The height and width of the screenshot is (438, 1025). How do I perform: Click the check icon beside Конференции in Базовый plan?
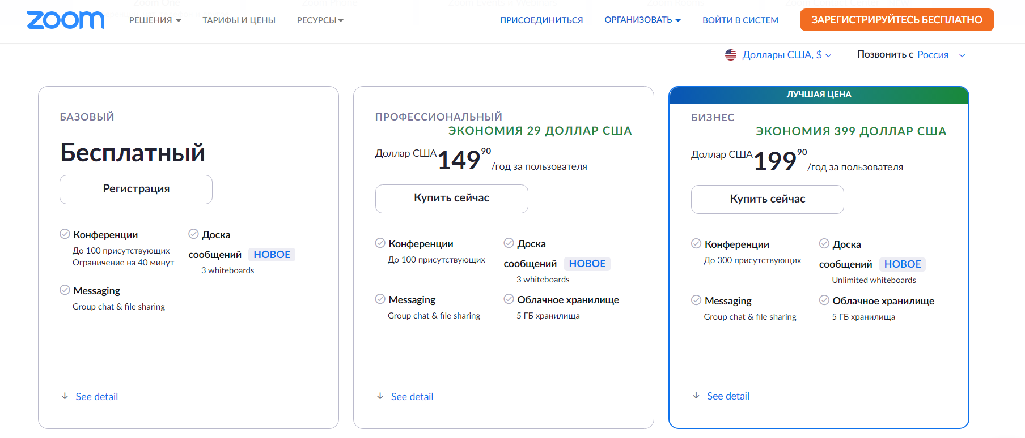tap(65, 234)
